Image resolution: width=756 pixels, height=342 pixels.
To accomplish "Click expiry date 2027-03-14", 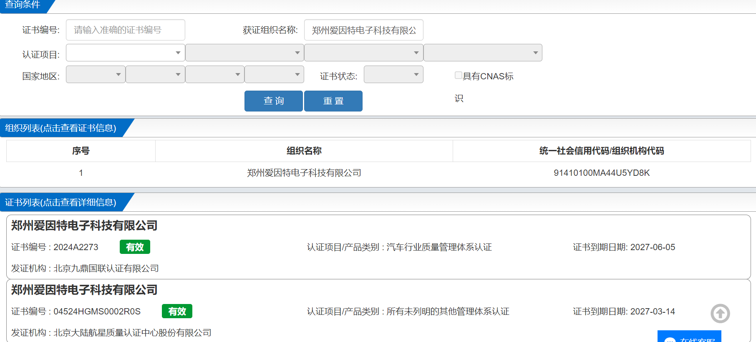I will pyautogui.click(x=653, y=312).
